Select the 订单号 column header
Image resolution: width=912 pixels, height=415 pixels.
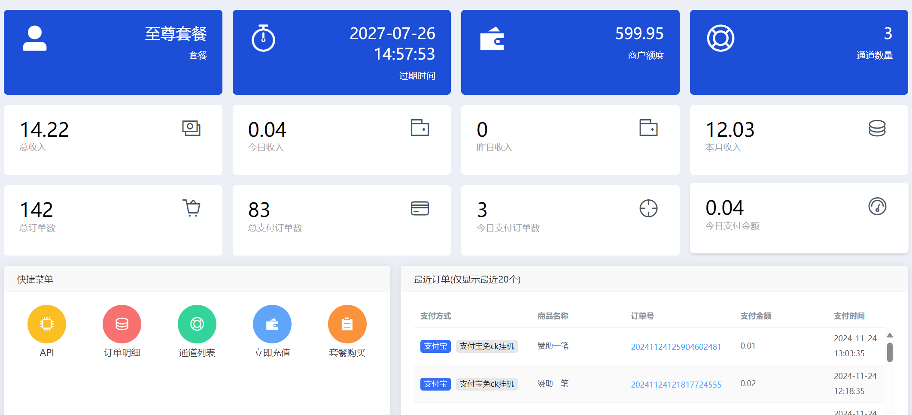tap(642, 316)
